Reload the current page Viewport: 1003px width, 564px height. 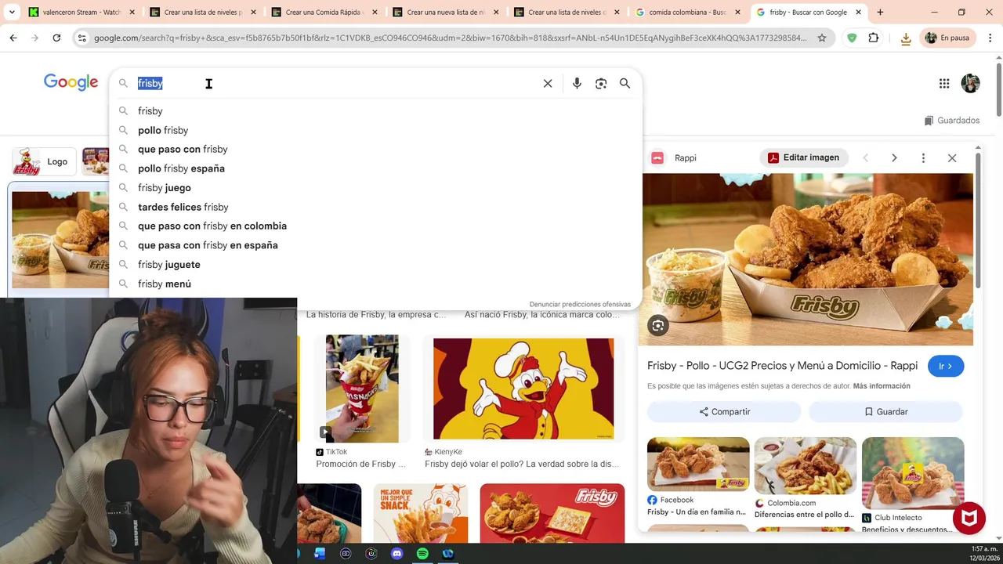[x=56, y=38]
